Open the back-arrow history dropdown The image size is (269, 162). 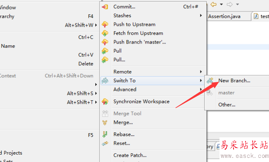pos(221,5)
